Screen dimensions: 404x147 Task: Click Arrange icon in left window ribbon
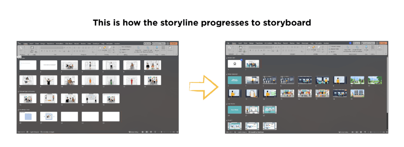[x=105, y=48]
